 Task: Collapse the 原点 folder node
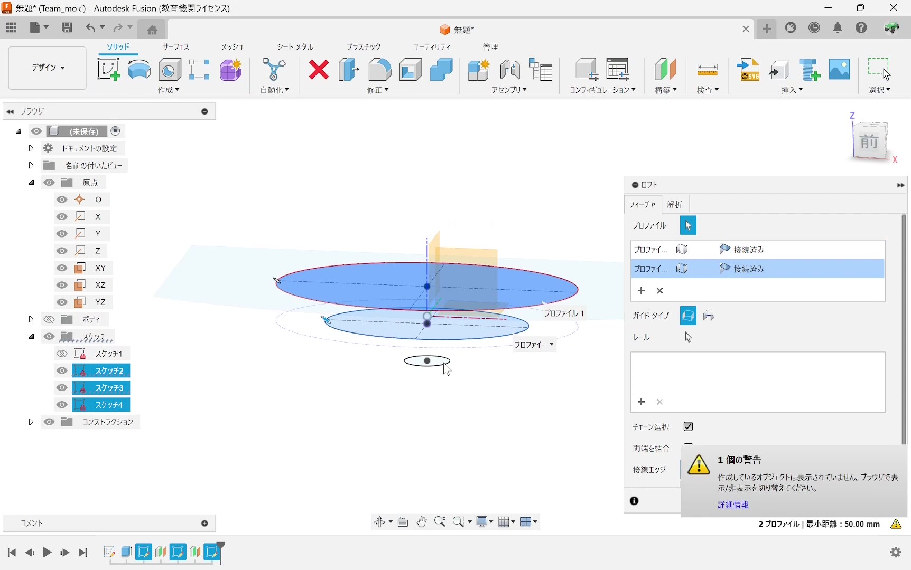click(31, 183)
